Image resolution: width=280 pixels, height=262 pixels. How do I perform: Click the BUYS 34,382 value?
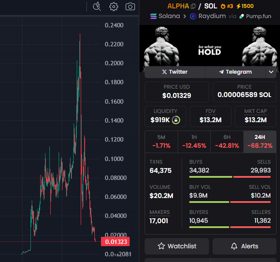(199, 170)
